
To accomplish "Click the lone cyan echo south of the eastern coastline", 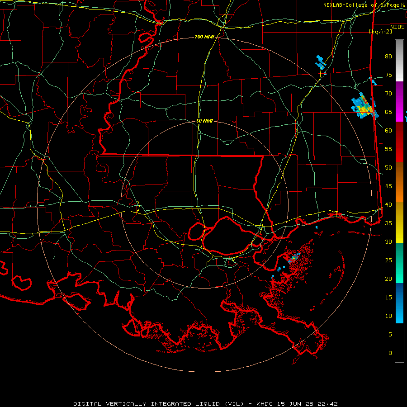I will [317, 227].
